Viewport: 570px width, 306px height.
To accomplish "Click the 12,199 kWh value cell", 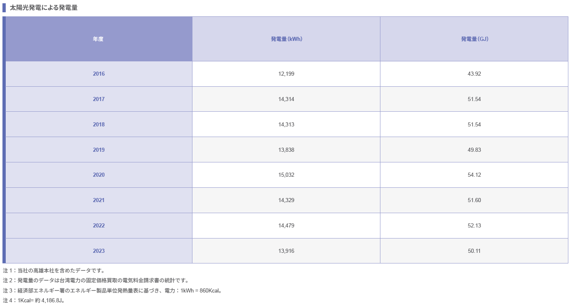I will pyautogui.click(x=286, y=74).
